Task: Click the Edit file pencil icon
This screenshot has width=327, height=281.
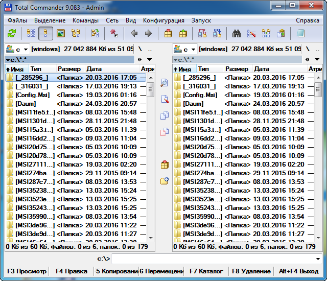Action: (x=164, y=99)
